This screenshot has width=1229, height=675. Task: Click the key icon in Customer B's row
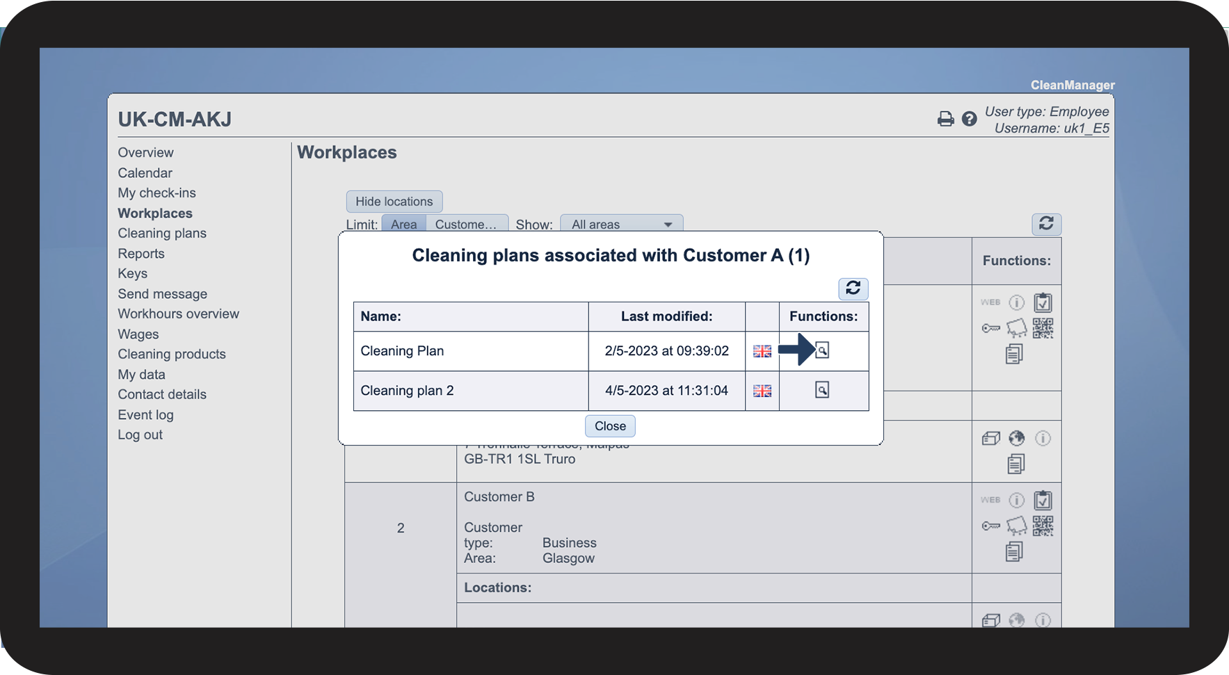990,526
